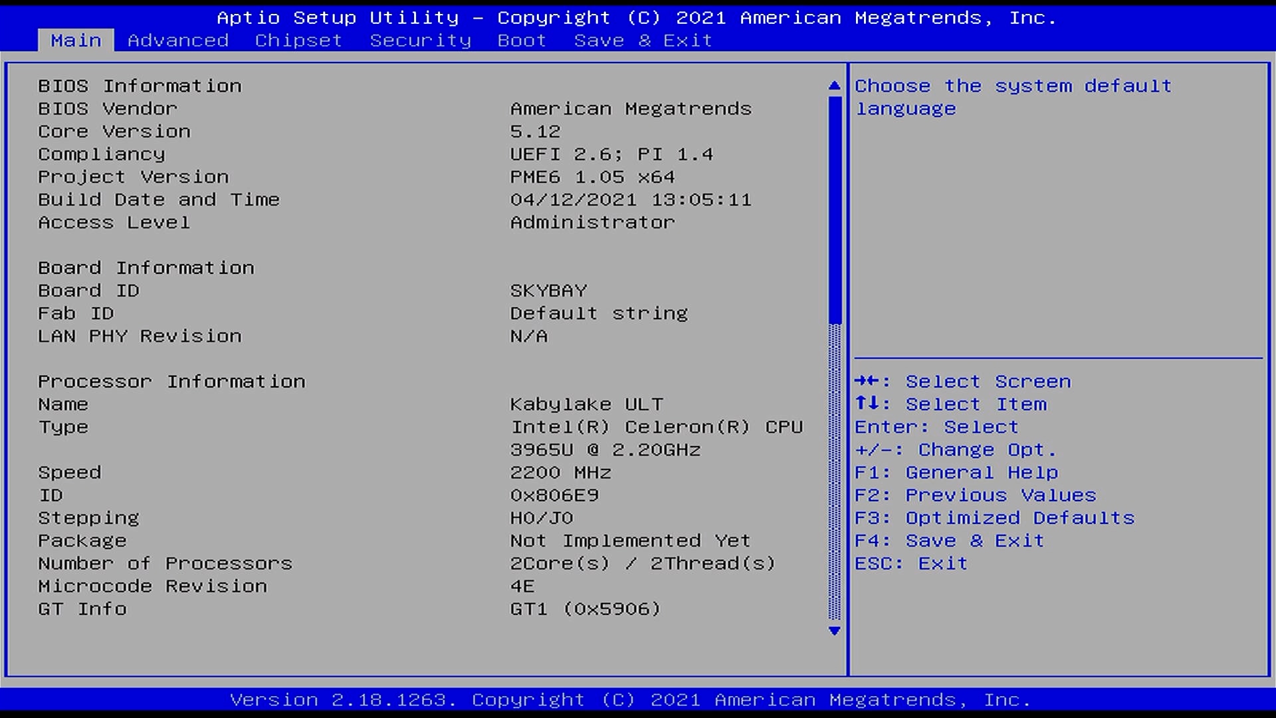
Task: Click the Intel(R) Celeron(R) CPU text
Action: pos(657,427)
